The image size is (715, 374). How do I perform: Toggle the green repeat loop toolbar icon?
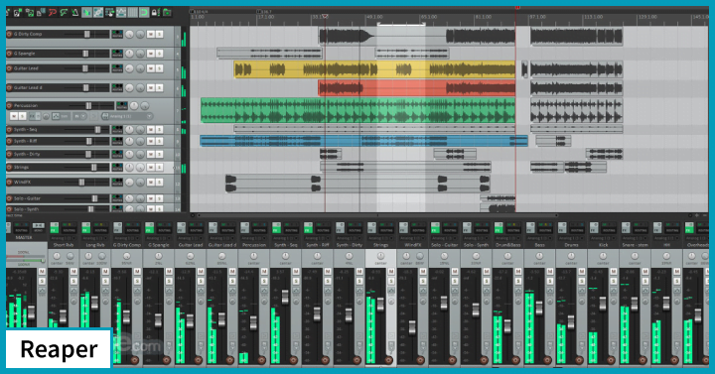pyautogui.click(x=144, y=12)
